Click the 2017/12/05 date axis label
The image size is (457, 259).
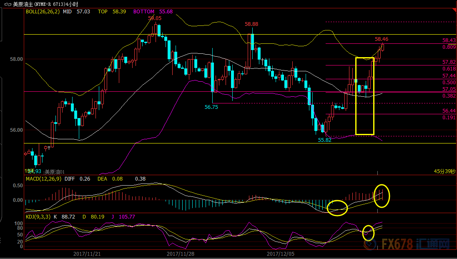point(281,254)
